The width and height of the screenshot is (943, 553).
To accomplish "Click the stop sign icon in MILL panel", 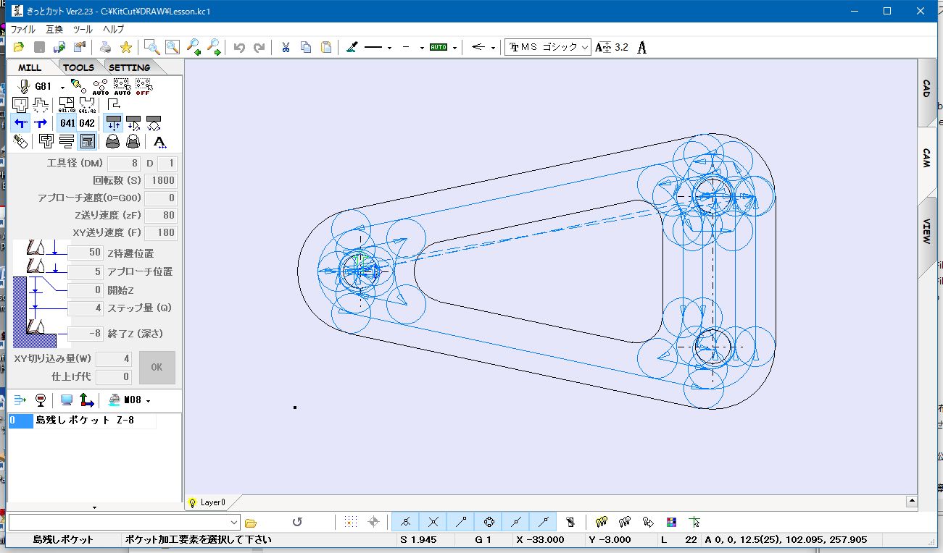I will pos(40,400).
